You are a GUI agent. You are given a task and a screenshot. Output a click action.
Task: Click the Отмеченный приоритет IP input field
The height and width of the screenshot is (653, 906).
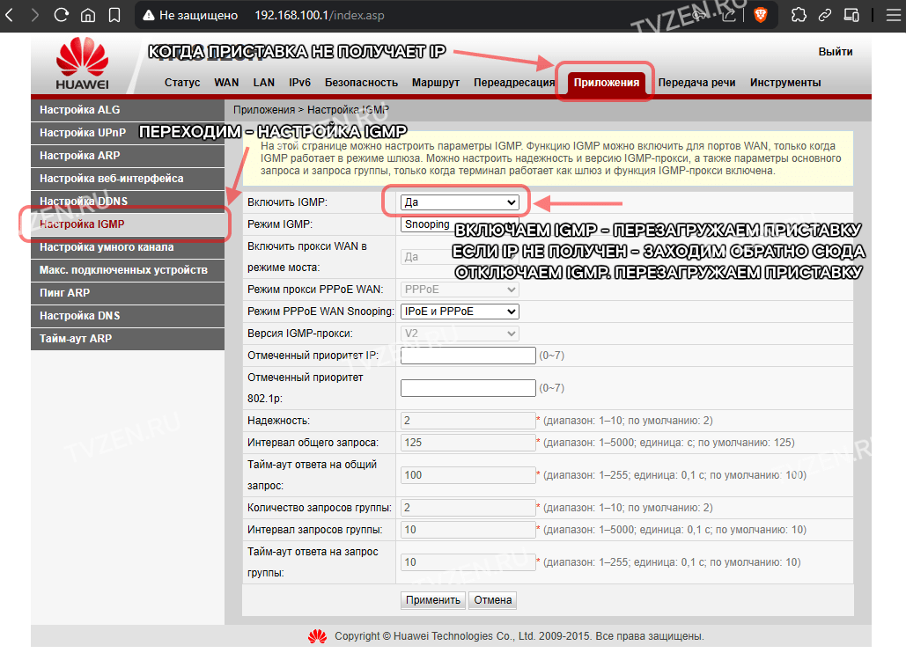pos(468,356)
